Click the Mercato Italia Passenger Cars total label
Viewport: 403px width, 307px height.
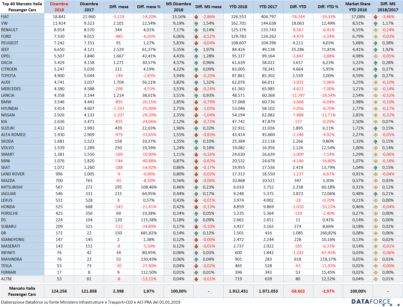pyautogui.click(x=22, y=291)
